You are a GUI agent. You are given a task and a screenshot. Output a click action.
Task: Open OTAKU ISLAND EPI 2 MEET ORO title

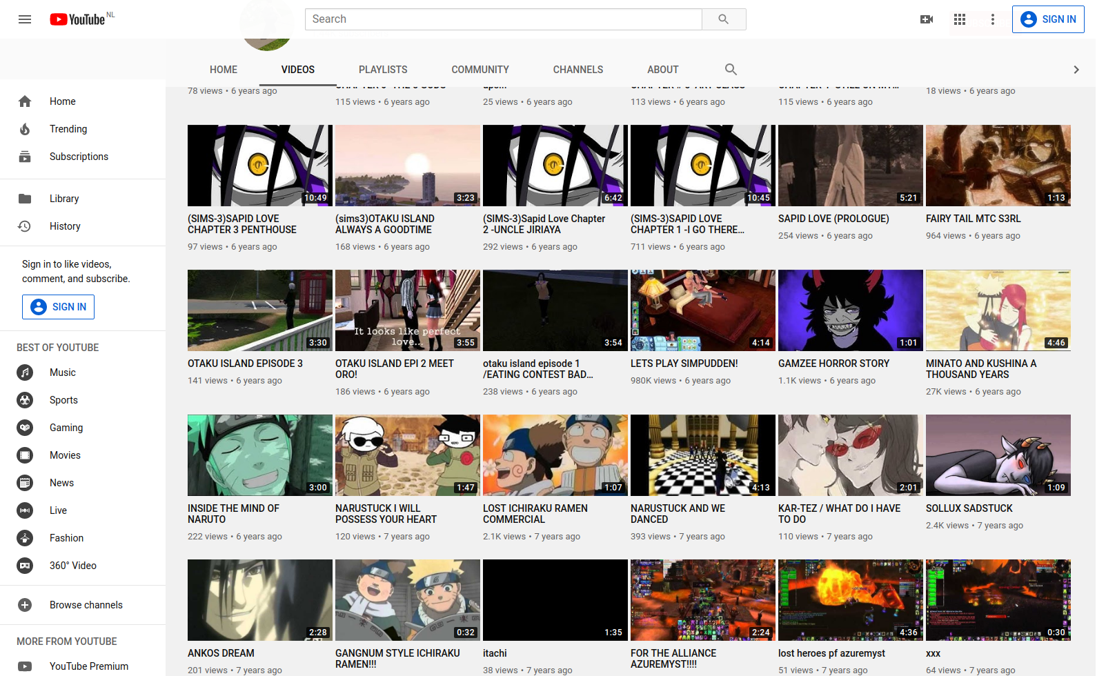pos(395,369)
